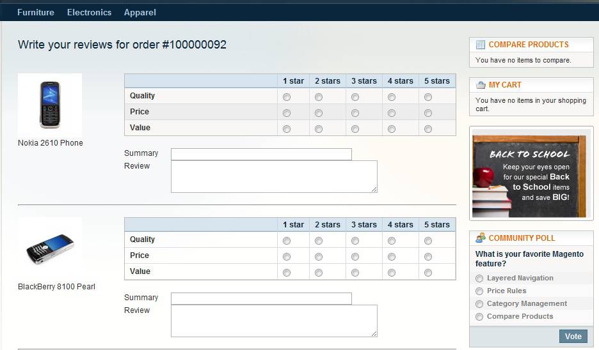
Task: Click the BlackBerry table '1 star' header
Action: (x=293, y=225)
